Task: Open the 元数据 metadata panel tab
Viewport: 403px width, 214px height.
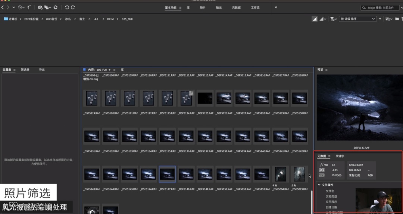Action: (322, 156)
